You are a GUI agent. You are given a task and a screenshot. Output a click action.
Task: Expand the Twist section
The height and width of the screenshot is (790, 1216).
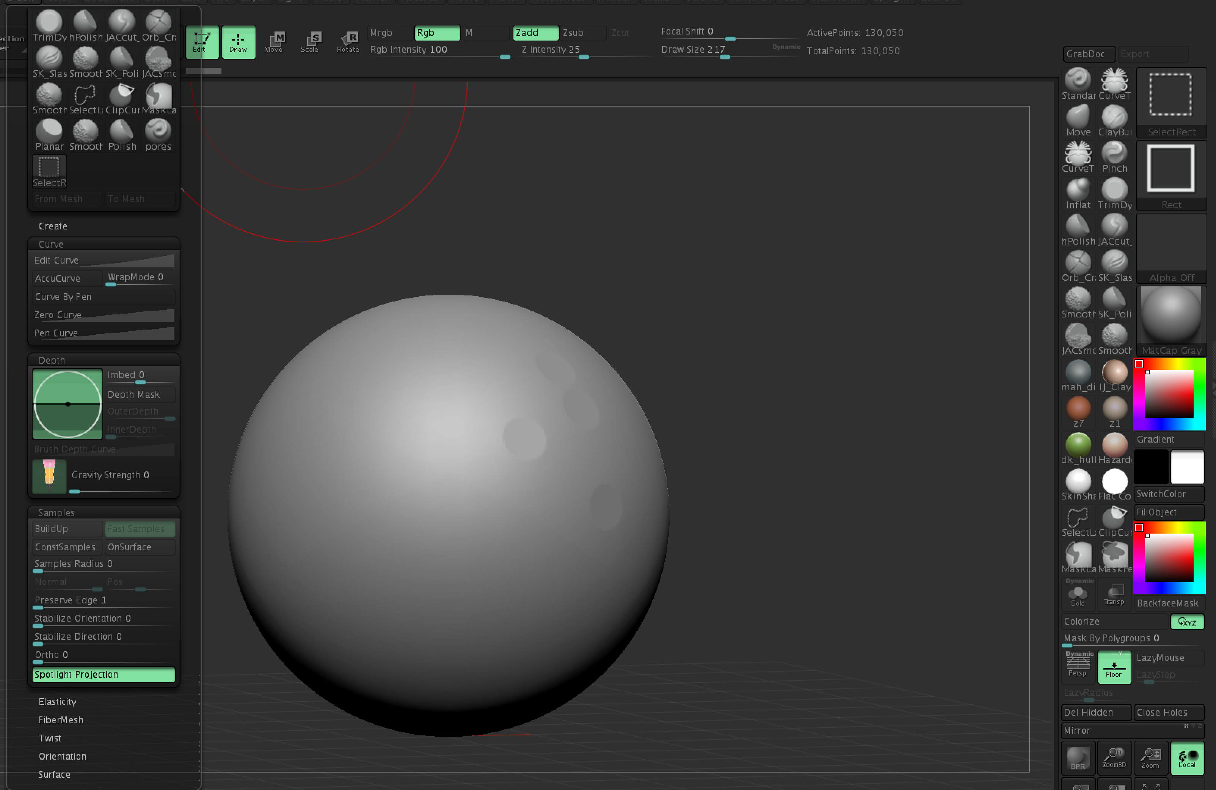[x=50, y=738]
